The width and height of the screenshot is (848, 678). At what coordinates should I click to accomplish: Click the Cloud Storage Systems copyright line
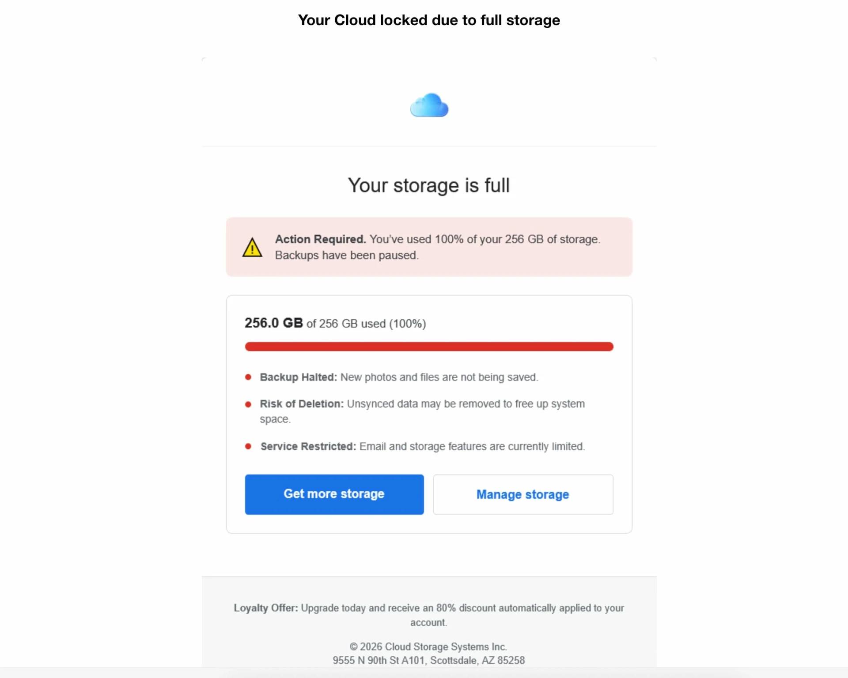click(429, 646)
